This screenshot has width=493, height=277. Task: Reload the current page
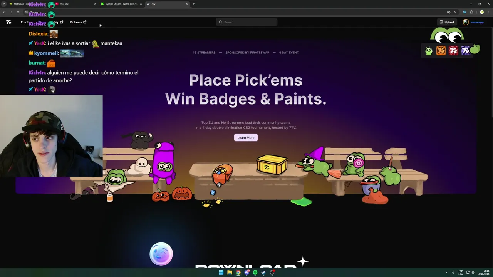pyautogui.click(x=18, y=12)
